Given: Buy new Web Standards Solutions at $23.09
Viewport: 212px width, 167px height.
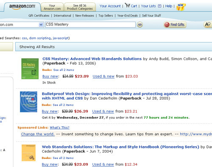Looking at the screenshot, I should coord(50,164).
